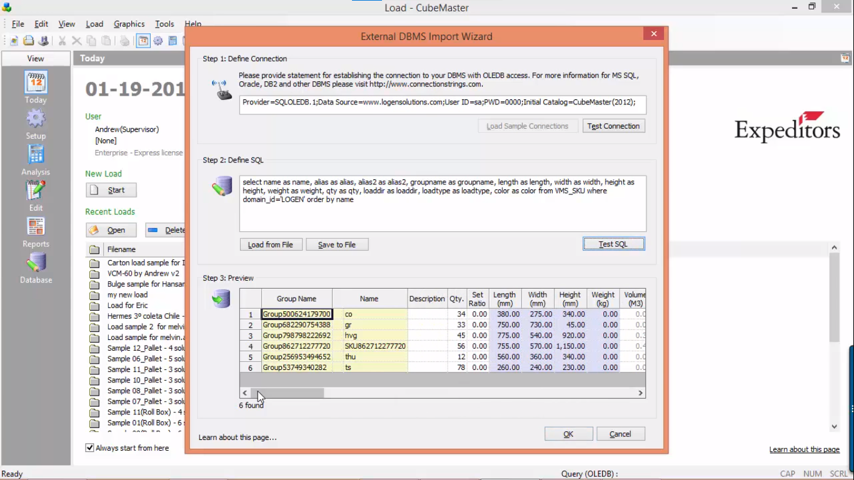Uncheck Always start from here
This screenshot has height=480, width=854.
tap(89, 447)
